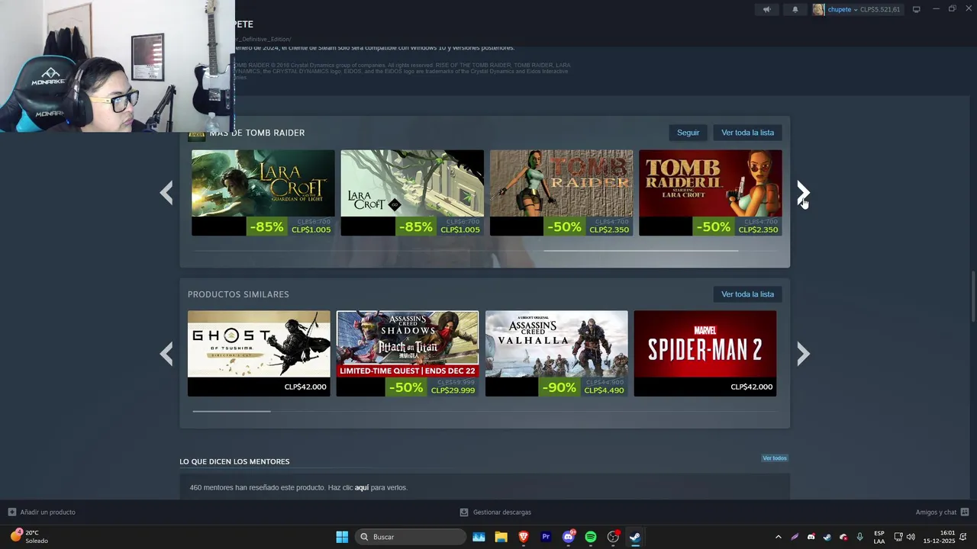Open File Explorer from taskbar
977x549 pixels.
501,537
